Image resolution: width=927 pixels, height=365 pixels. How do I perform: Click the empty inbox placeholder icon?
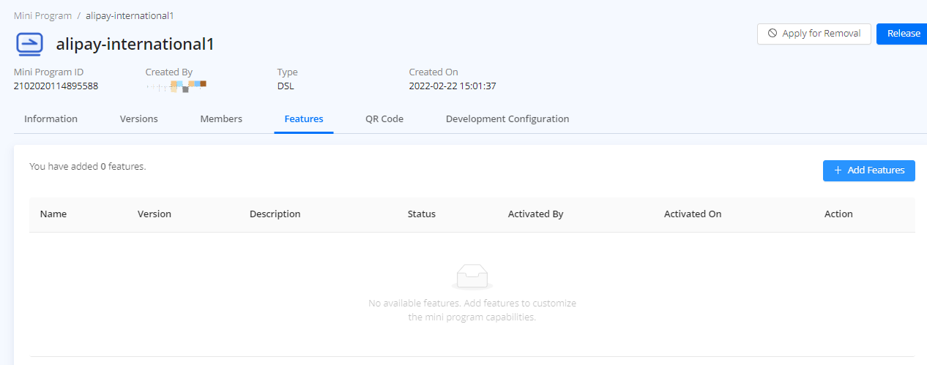(x=472, y=277)
